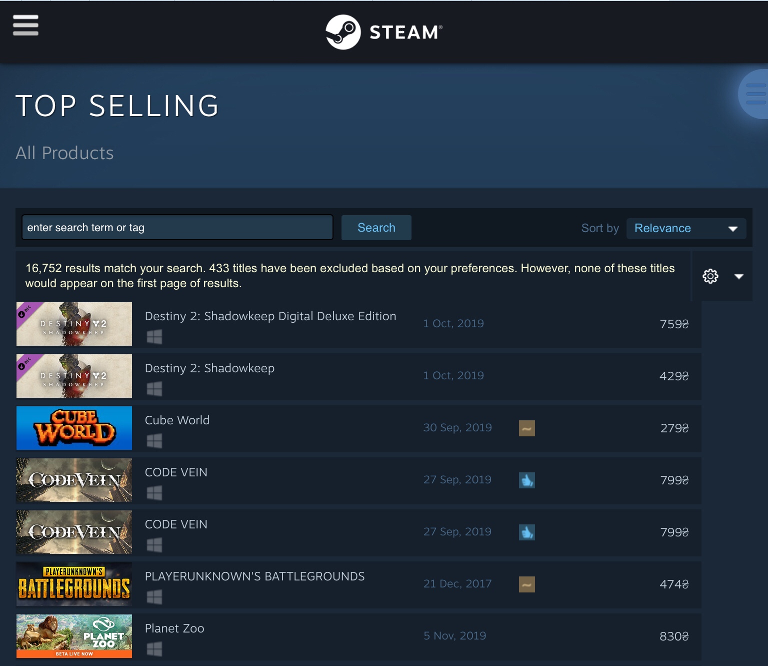Click the 279₴ price for Cube World
Viewport: 768px width, 666px height.
point(674,428)
